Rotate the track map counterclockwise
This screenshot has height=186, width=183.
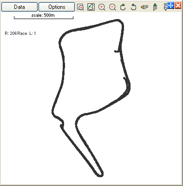133,7
